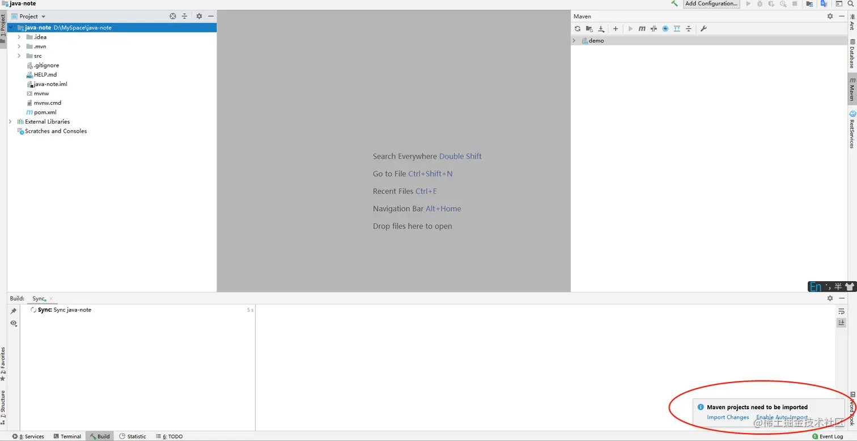
Task: Open Project Structure from the top toolbar
Action: point(809,3)
